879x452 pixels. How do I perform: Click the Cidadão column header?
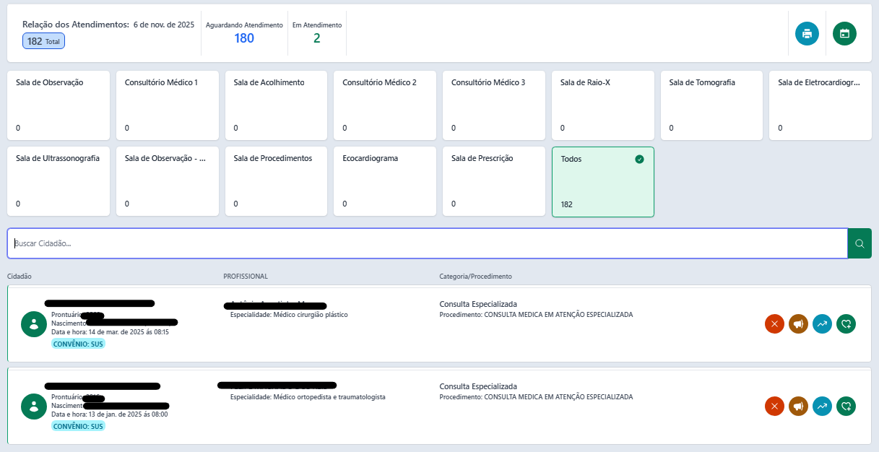pos(20,277)
